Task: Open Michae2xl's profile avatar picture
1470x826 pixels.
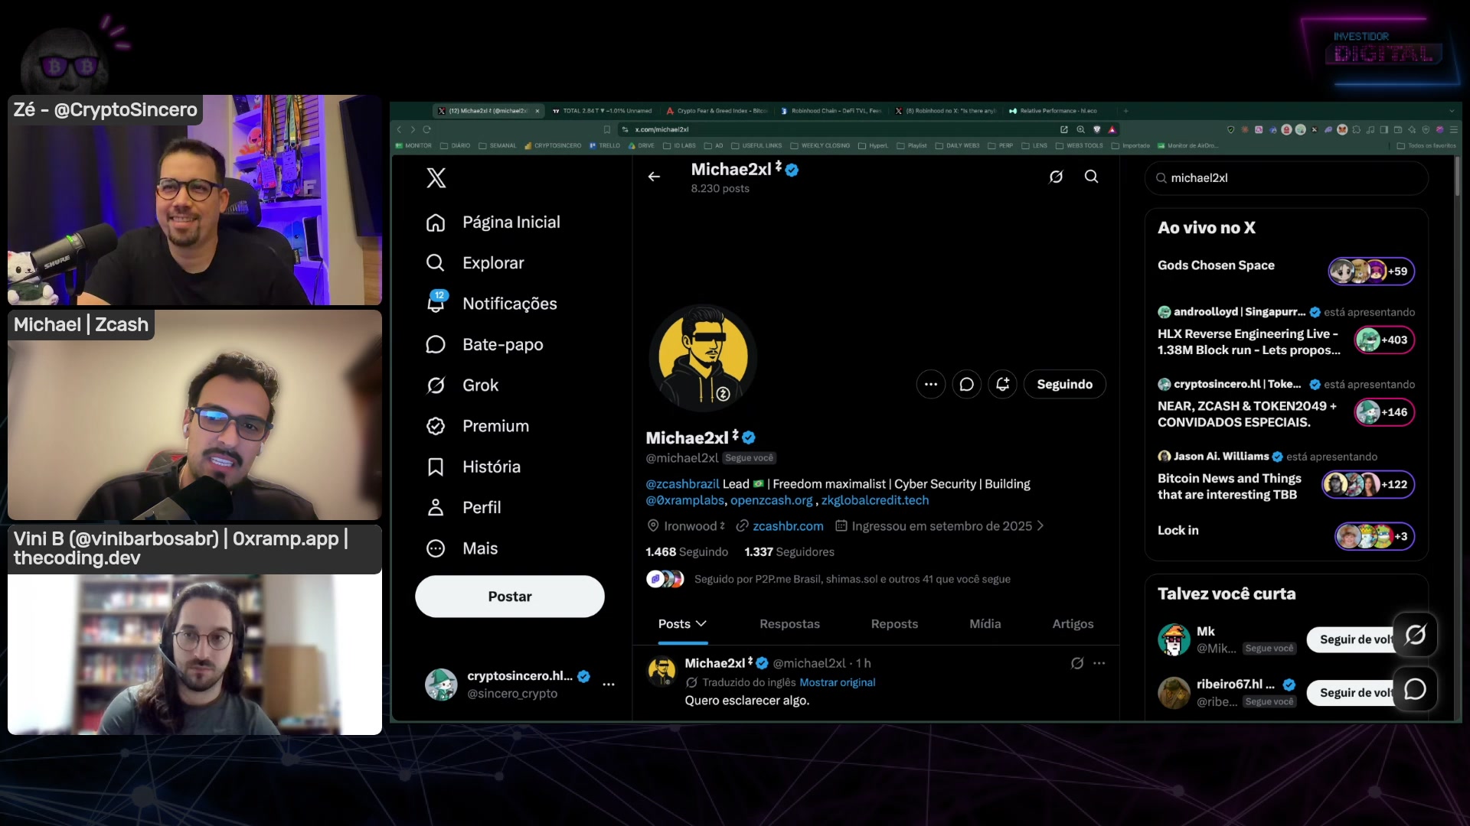Action: click(x=703, y=357)
